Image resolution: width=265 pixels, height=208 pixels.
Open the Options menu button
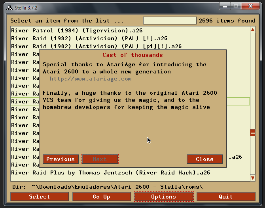(x=164, y=197)
